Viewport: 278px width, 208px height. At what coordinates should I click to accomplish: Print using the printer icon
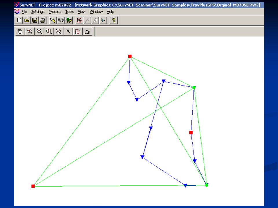coord(42,20)
